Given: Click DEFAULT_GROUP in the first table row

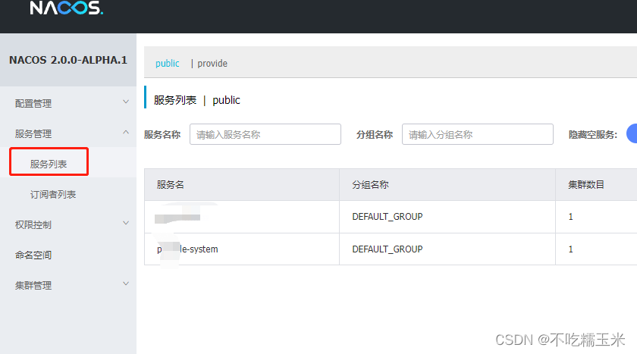Looking at the screenshot, I should (388, 217).
